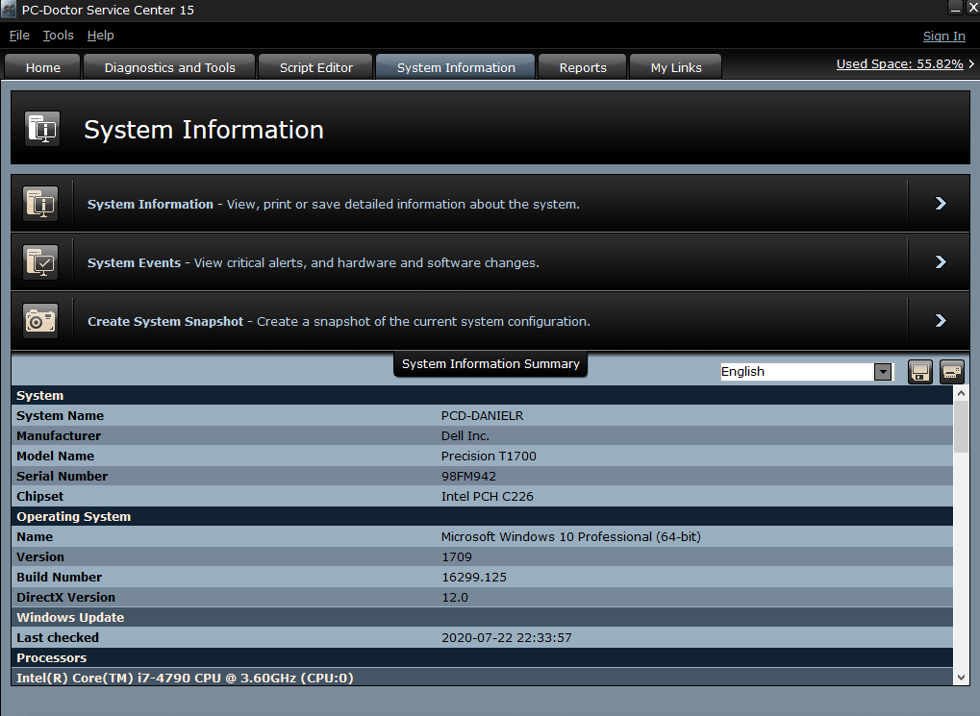This screenshot has width=980, height=716.
Task: Click the Processors section header
Action: [x=482, y=657]
